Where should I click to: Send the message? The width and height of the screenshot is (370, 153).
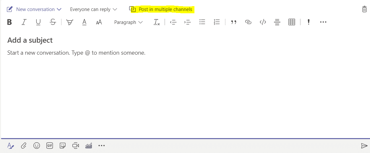pyautogui.click(x=364, y=146)
